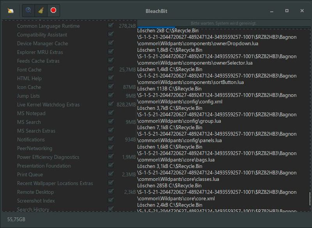Click the sortButton.lua log line
Screen dimensions: 312x228
pos(190,82)
